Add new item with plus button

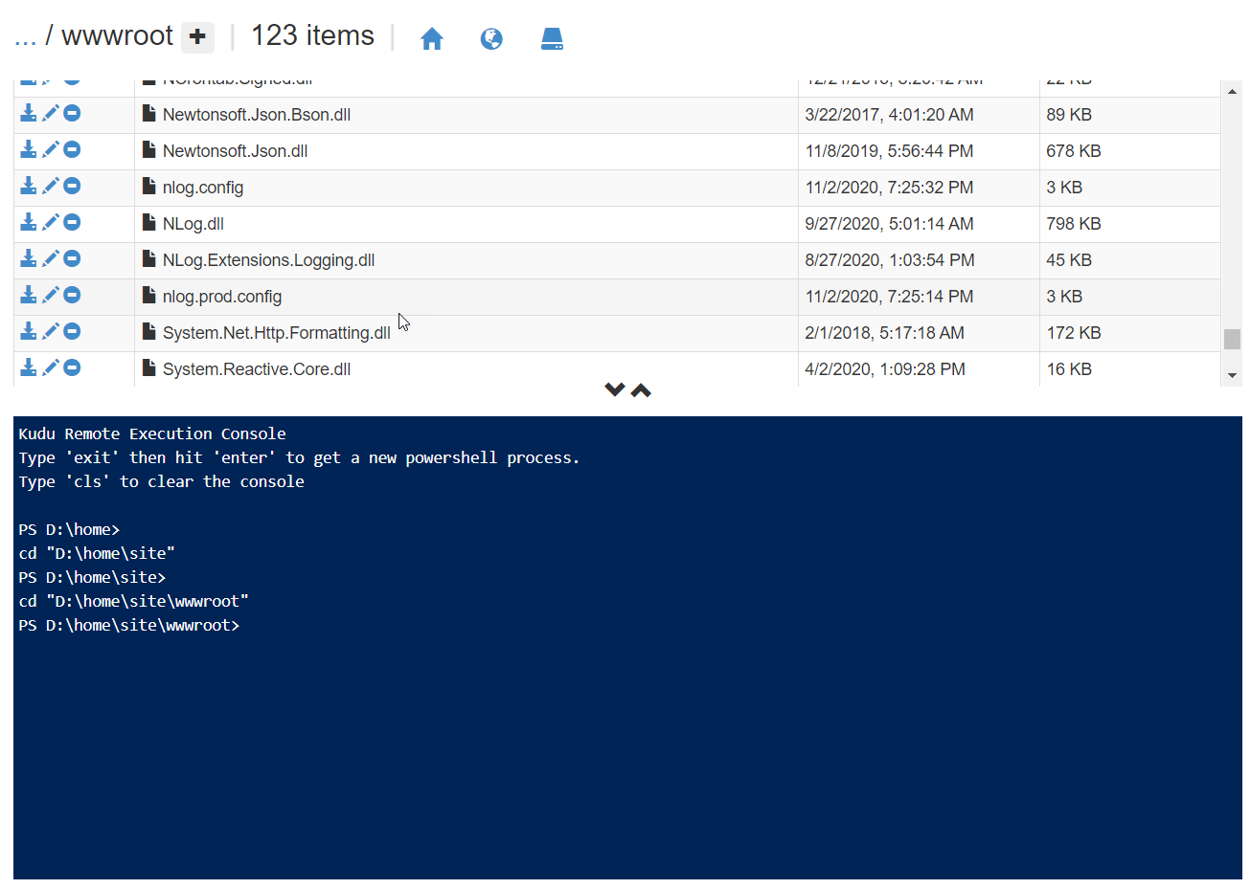point(197,37)
